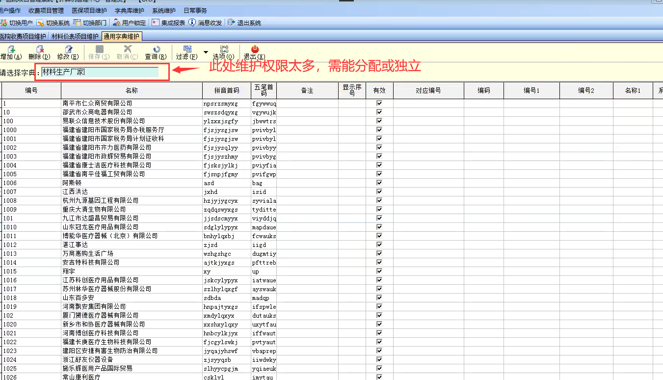The width and height of the screenshot is (663, 380).
Task: Toggle 有效 checkbox in the 阿斯顿 row
Action: (x=379, y=183)
